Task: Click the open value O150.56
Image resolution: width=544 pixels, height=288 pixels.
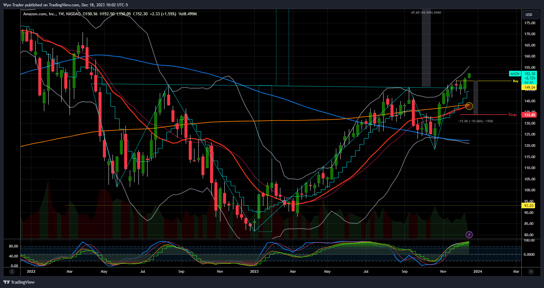Action: 90,14
